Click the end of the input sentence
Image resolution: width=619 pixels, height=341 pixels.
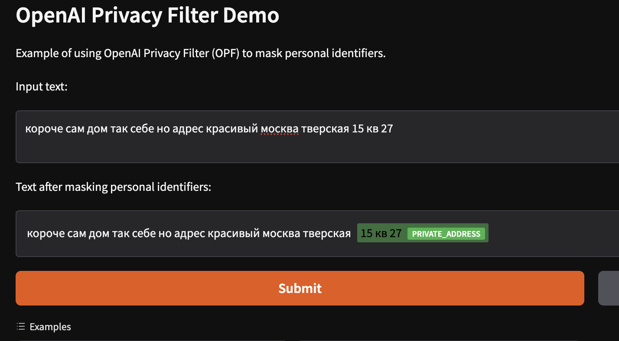(390, 129)
